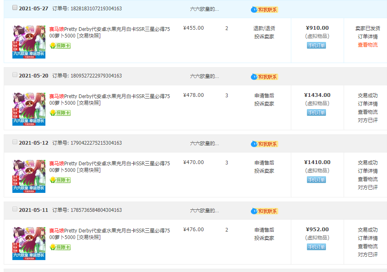Screen dimensions: 387x272
Task: Open product thumbnail of the 2021-05-11 order
Action: pyautogui.click(x=29, y=244)
